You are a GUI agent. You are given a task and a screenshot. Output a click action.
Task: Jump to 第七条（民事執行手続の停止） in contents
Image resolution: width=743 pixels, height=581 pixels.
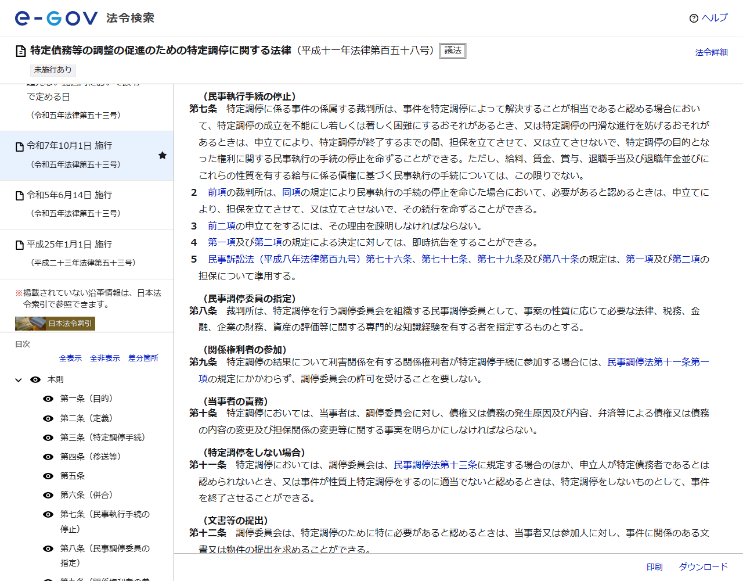(x=105, y=521)
